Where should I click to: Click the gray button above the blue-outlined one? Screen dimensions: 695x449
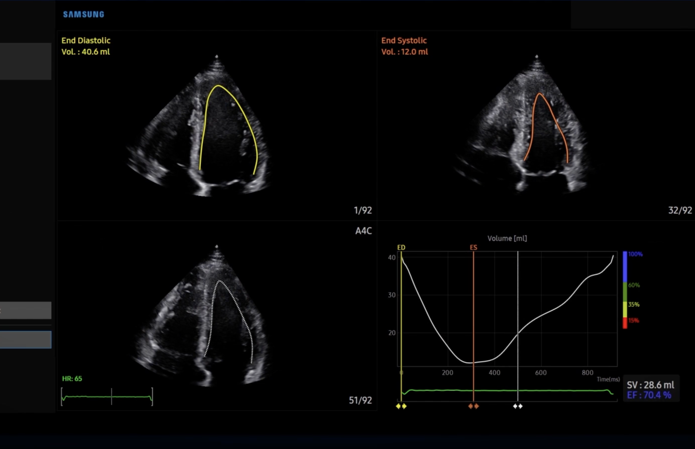click(x=26, y=310)
